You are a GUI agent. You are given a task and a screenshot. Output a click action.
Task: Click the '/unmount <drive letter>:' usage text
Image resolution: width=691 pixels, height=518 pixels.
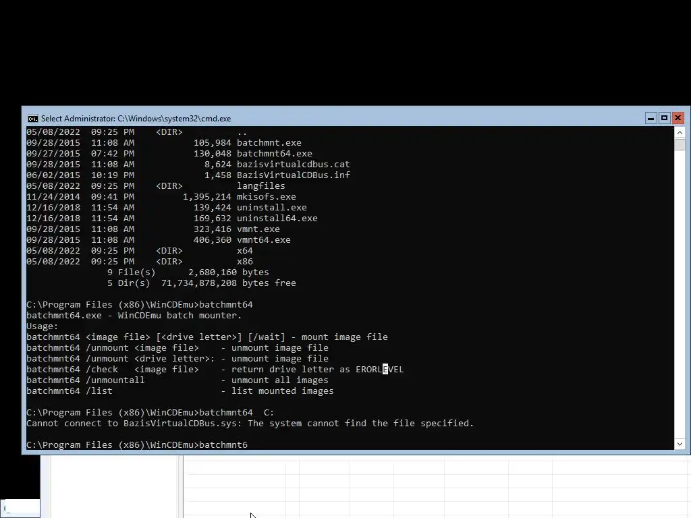(150, 359)
